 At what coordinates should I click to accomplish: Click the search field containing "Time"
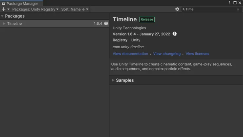coord(210,10)
